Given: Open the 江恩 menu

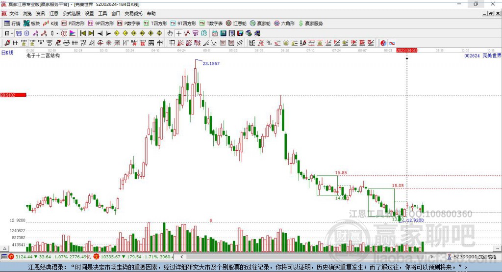Looking at the screenshot, I should tap(54, 13).
